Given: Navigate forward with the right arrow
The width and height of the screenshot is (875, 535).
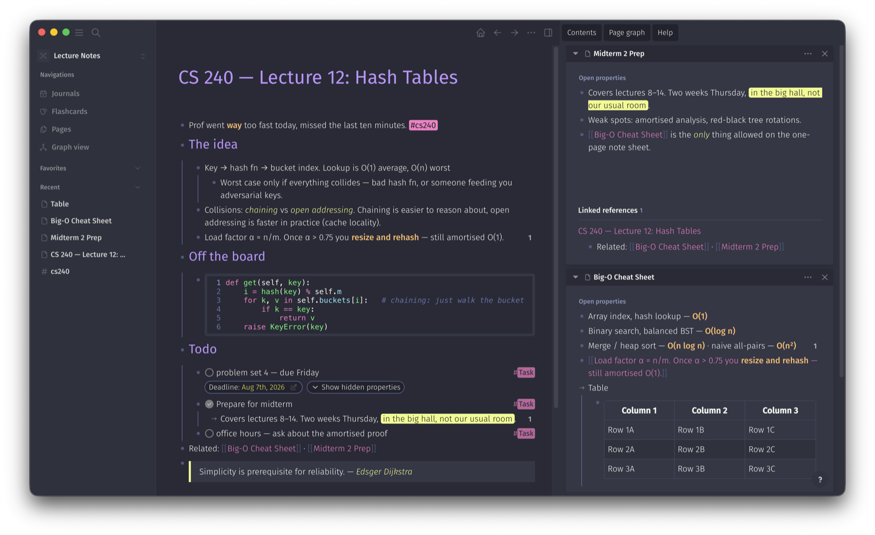Looking at the screenshot, I should (514, 33).
